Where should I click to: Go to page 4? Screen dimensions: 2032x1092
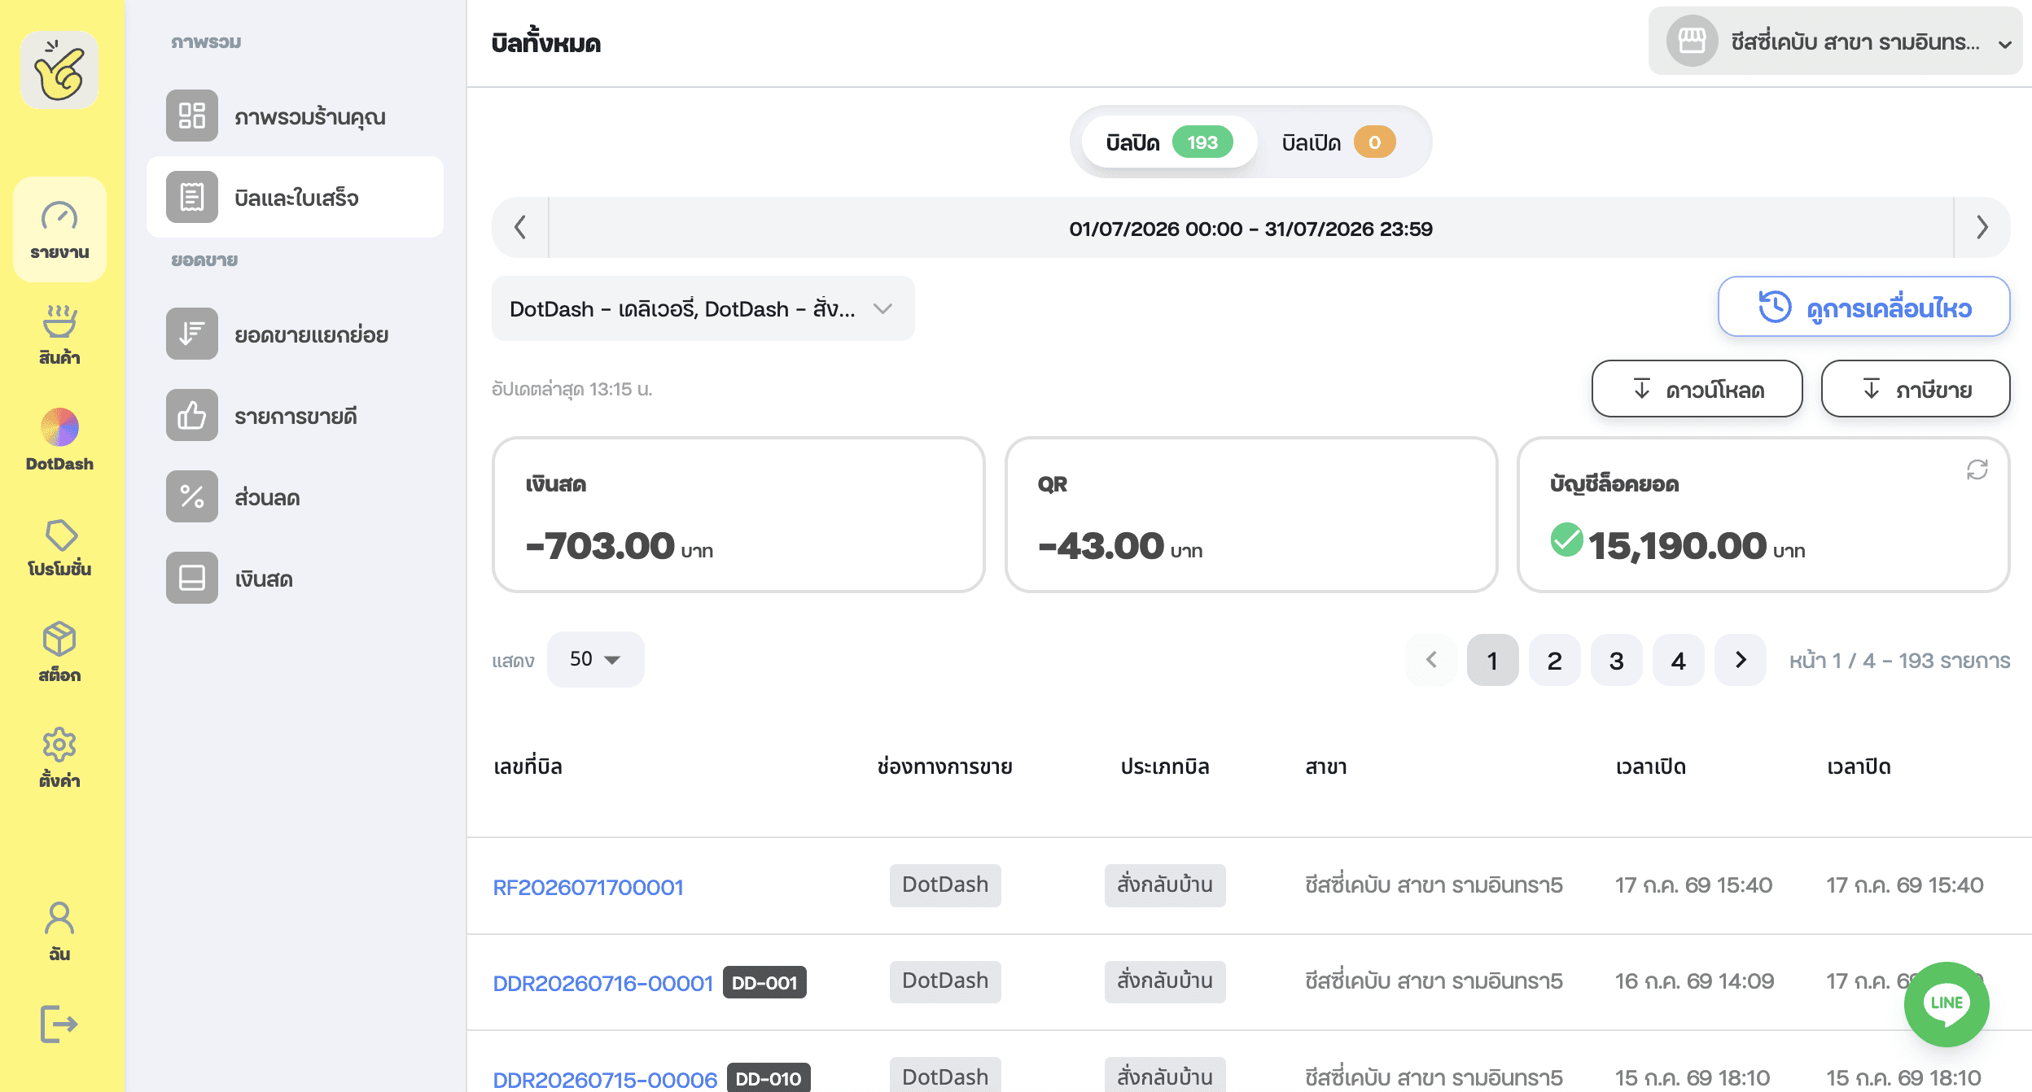coord(1679,659)
